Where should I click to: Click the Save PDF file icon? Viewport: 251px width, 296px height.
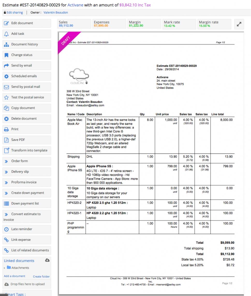click(6, 140)
